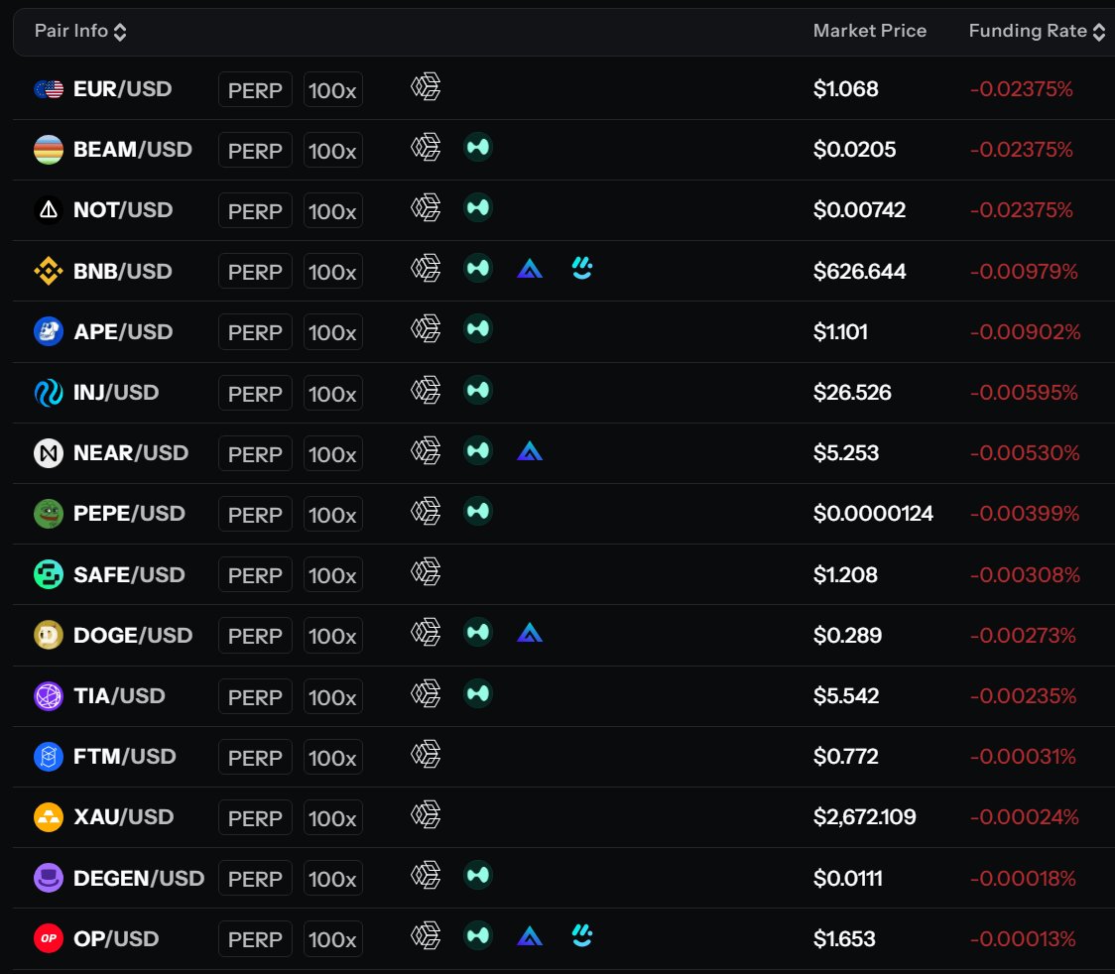Click the APE/USD token icon
Image resolution: width=1115 pixels, height=974 pixels.
point(49,332)
